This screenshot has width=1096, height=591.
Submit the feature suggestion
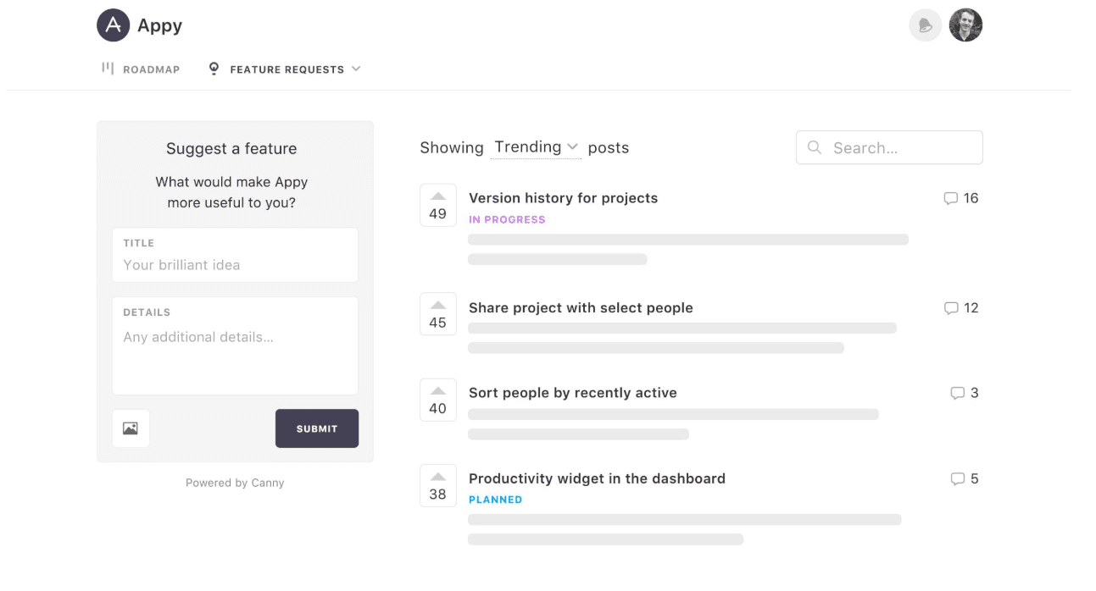(x=317, y=428)
